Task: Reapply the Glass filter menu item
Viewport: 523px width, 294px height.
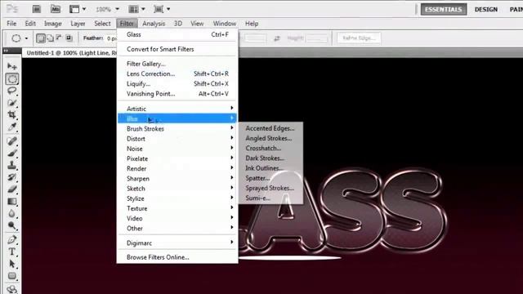Action: coord(177,34)
